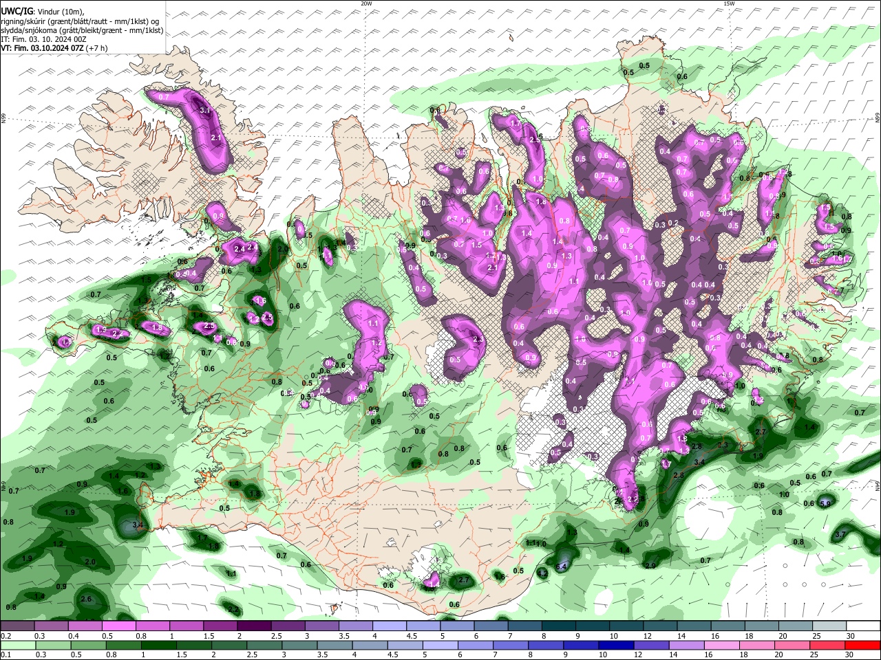The width and height of the screenshot is (881, 660).
Task: Click the '2.9' rain value on the map
Action: coord(650,565)
